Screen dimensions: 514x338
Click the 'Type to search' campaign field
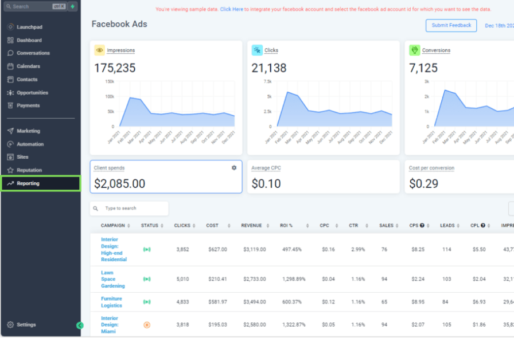(129, 209)
